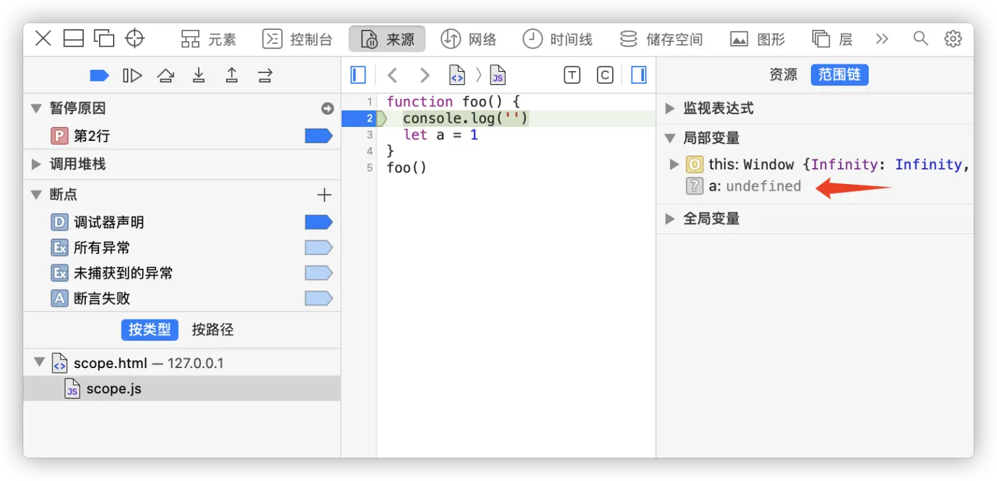Open the 时间线 tab
Image resolution: width=997 pixels, height=481 pixels.
(x=557, y=39)
